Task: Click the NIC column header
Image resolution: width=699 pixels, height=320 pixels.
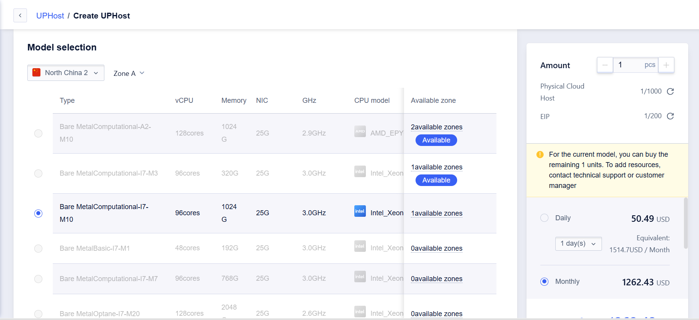Action: coord(262,101)
